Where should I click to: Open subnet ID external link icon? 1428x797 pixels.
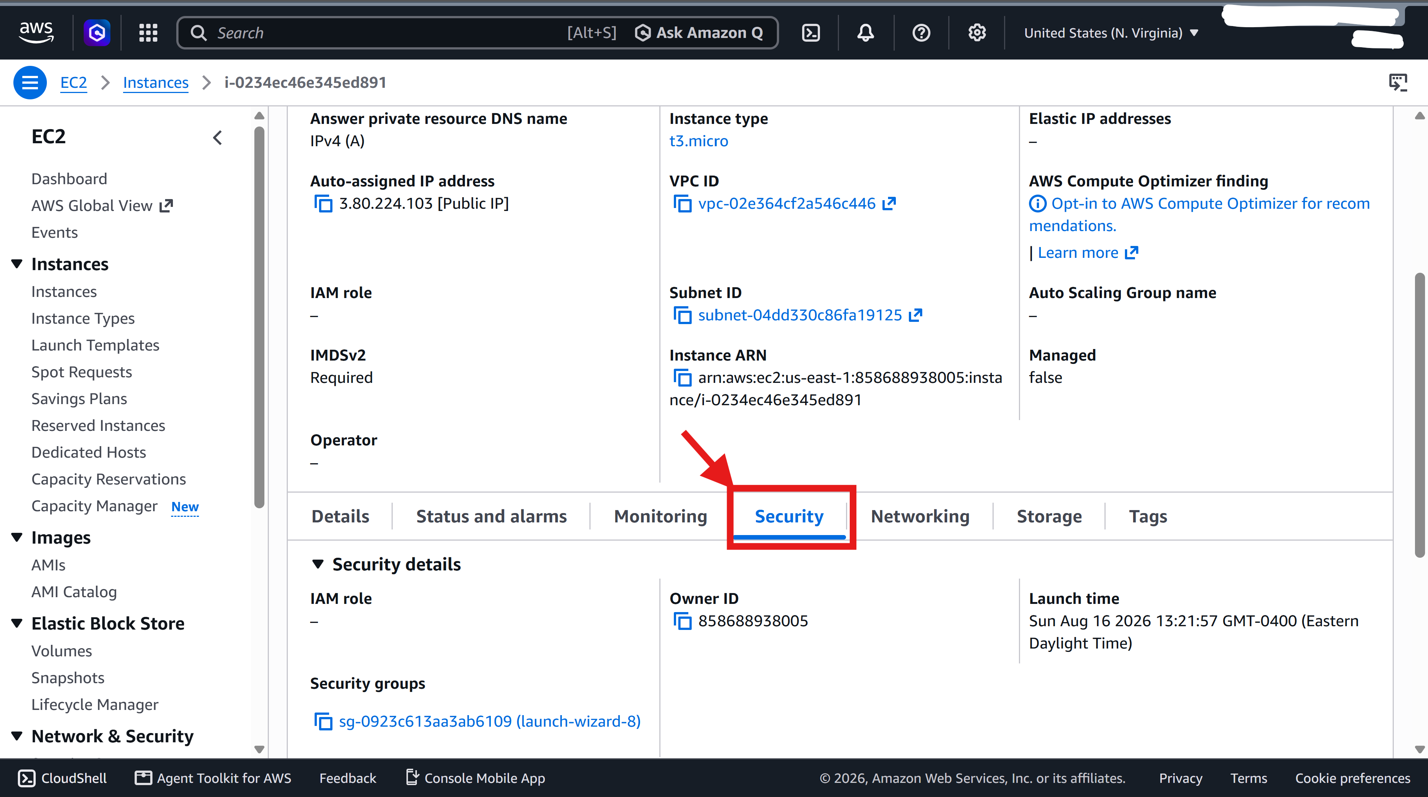(916, 315)
